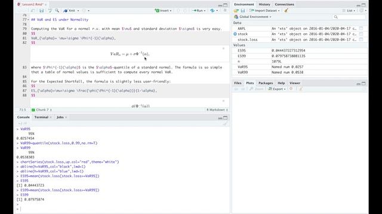The height and width of the screenshot is (214, 382).
Task: Open the Run dropdown menu
Action: point(199,11)
